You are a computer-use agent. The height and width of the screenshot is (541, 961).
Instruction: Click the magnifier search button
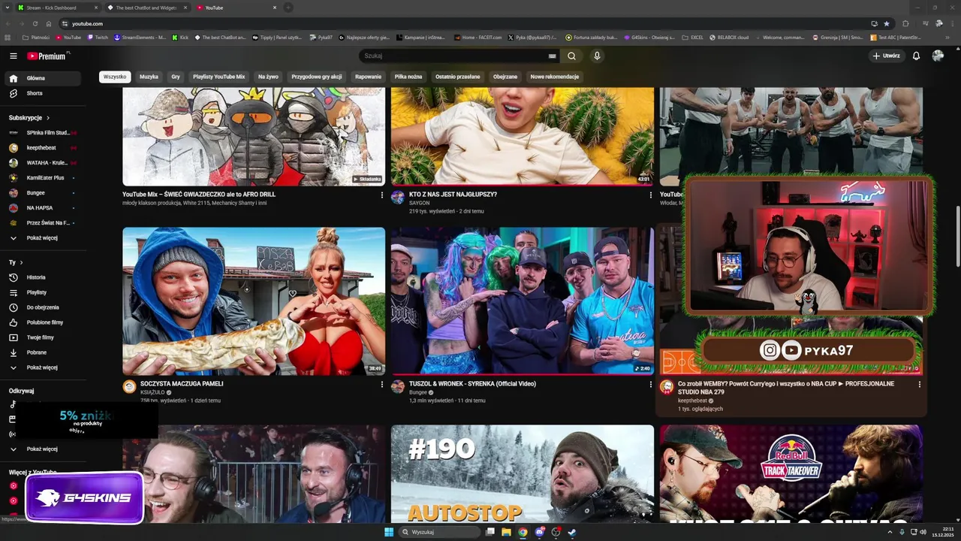point(571,56)
